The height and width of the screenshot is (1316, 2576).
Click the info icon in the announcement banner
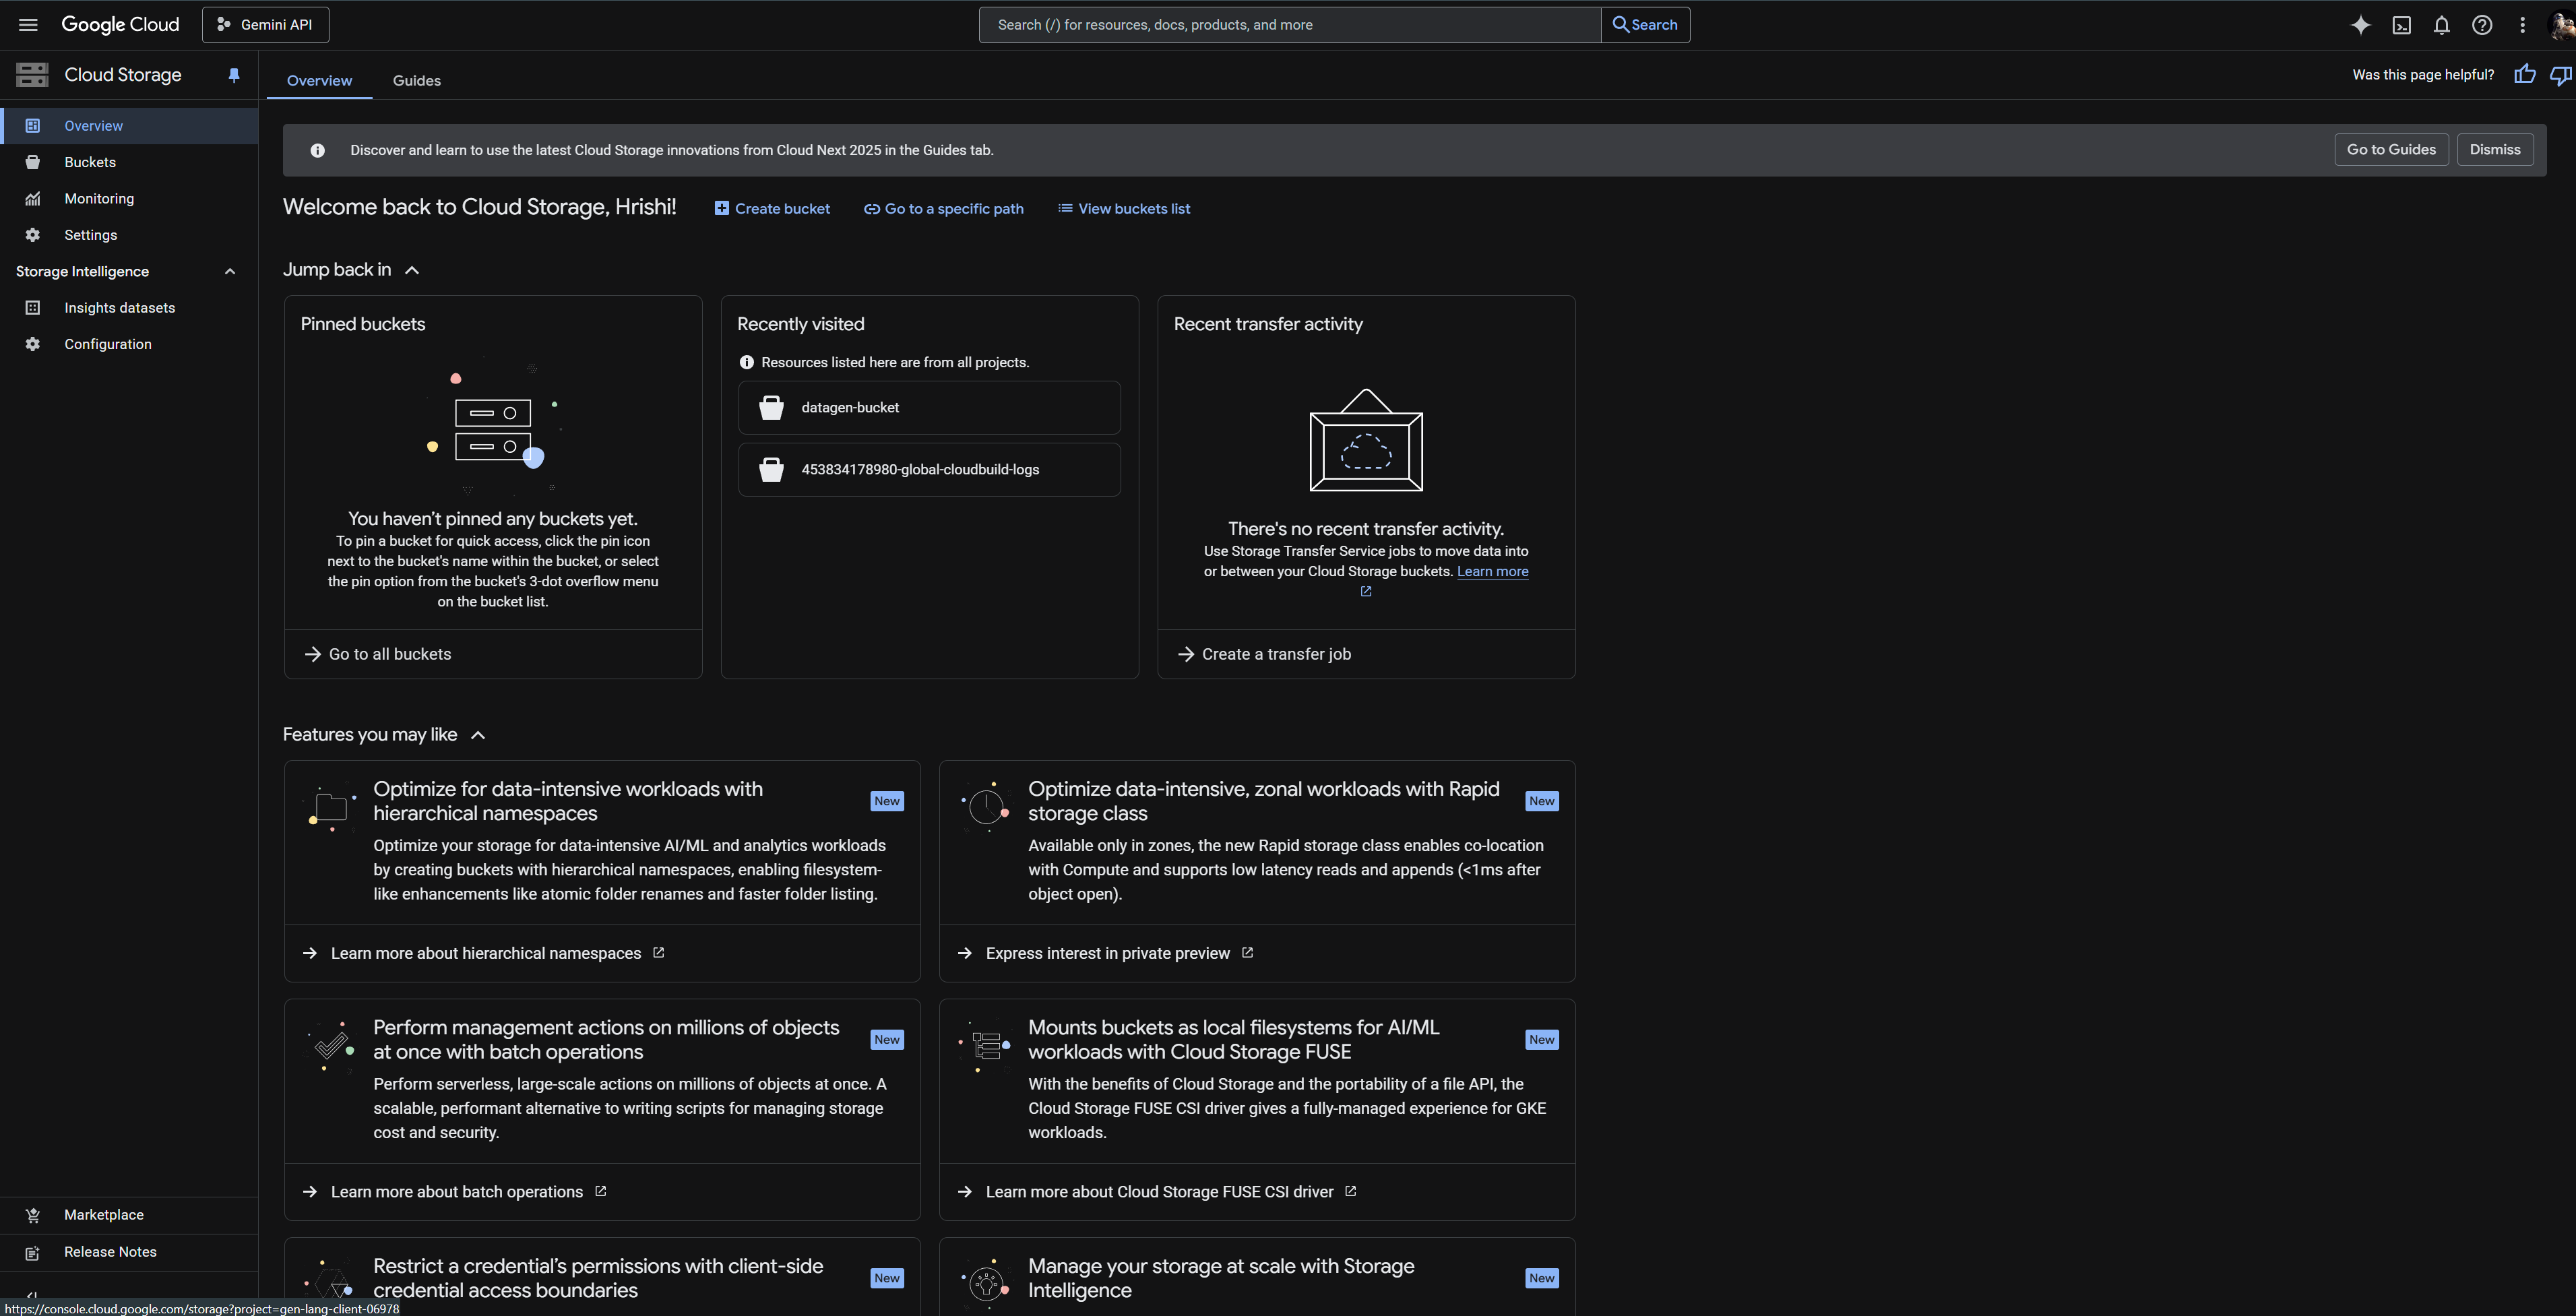pyautogui.click(x=317, y=150)
